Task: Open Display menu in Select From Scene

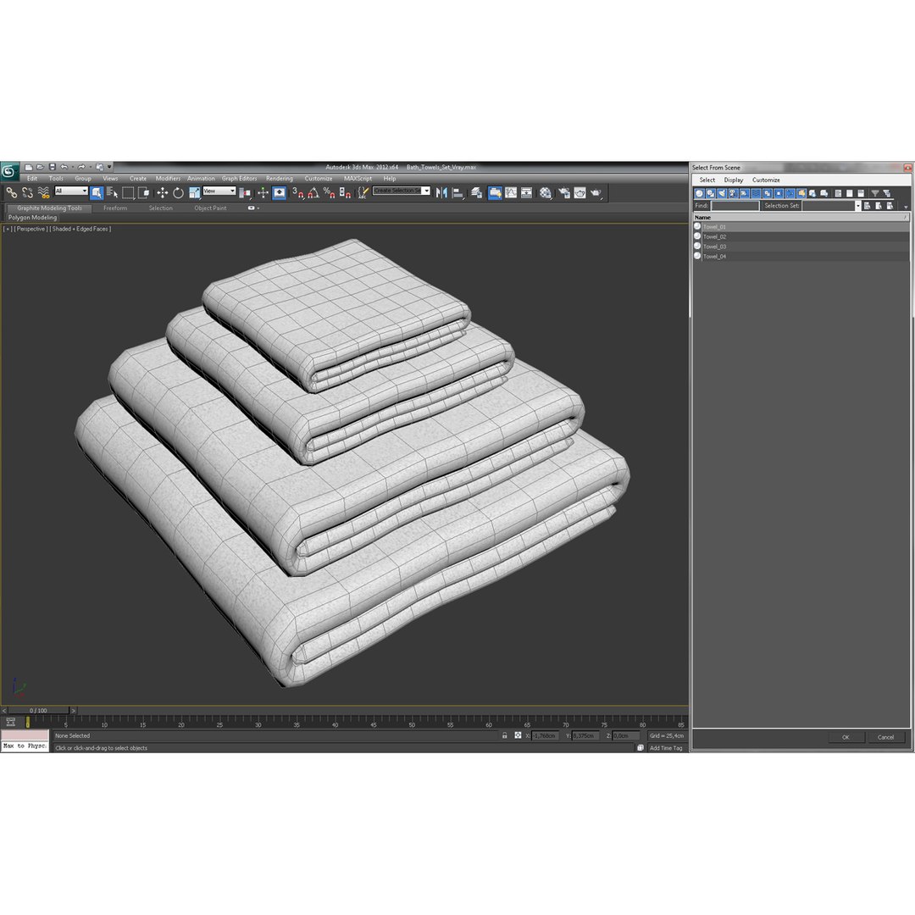Action: coord(734,180)
